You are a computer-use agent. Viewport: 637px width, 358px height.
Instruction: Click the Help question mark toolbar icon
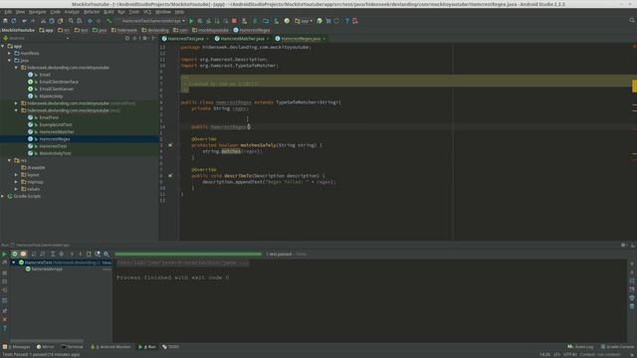coord(347,21)
